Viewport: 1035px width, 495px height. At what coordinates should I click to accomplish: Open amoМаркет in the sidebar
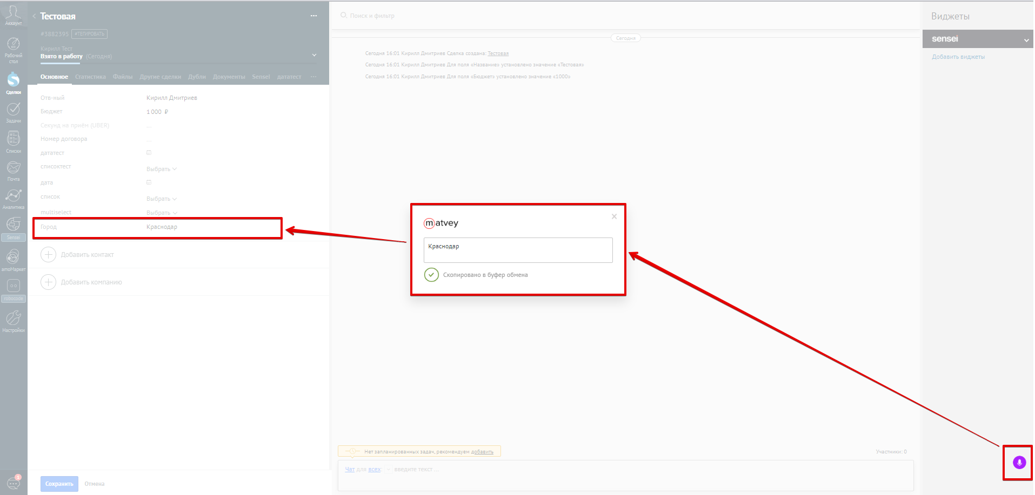tap(14, 260)
